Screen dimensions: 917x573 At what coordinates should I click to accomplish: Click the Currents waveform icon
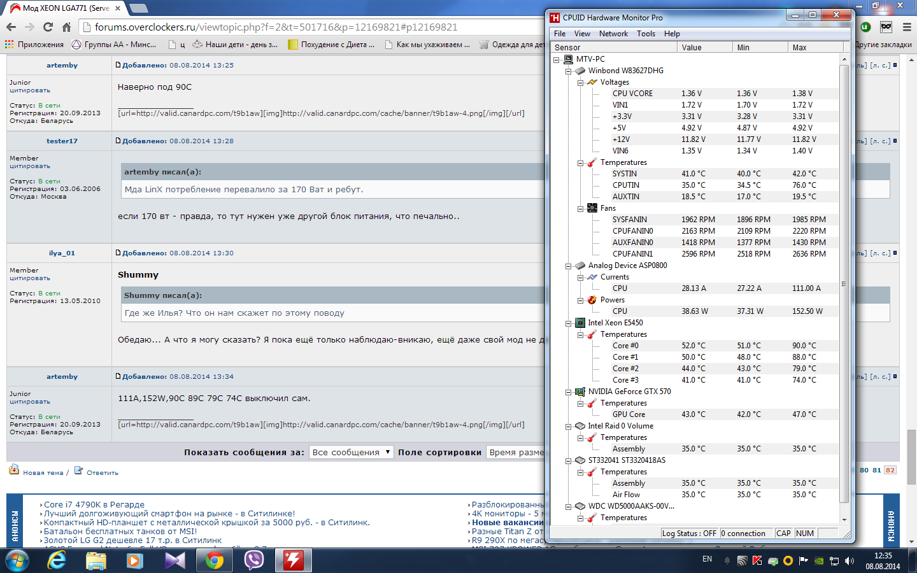(592, 277)
